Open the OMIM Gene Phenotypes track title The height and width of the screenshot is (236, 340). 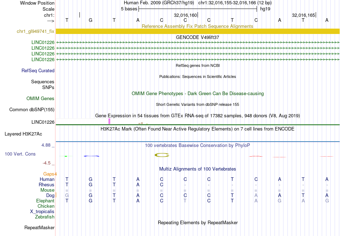[198, 93]
